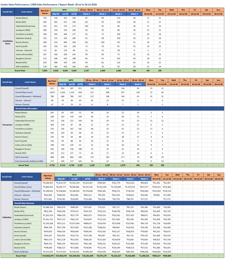The height and width of the screenshot is (262, 225).
Task: Click 'Overall Sales Bifurcation' band header
Action: [x=119, y=108]
